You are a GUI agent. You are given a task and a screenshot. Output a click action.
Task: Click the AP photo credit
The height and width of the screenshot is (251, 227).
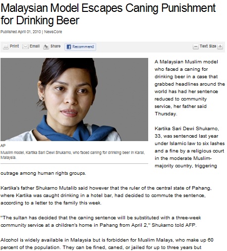[3, 146]
